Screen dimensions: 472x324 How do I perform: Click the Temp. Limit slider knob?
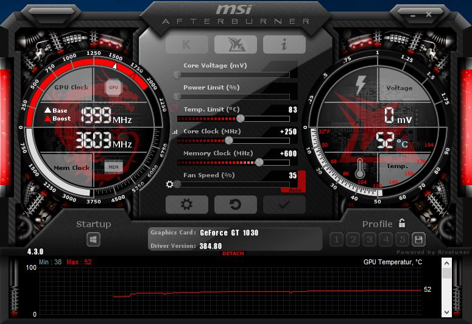[x=240, y=118]
